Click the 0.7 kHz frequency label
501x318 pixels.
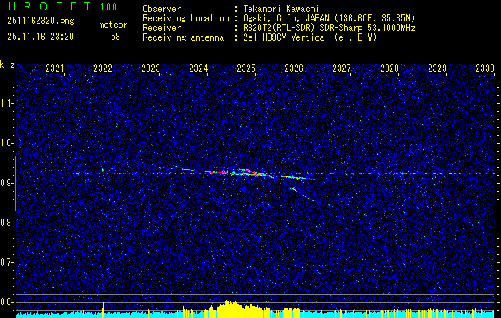pos(7,262)
